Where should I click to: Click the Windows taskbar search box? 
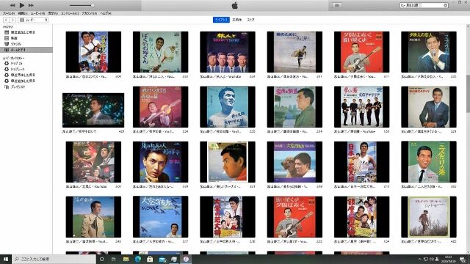[54, 259]
